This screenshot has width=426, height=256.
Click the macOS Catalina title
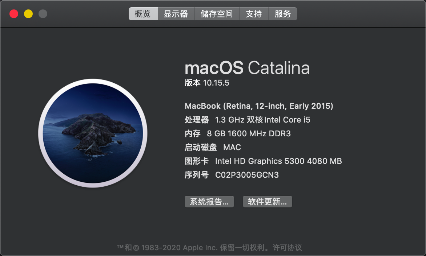247,68
